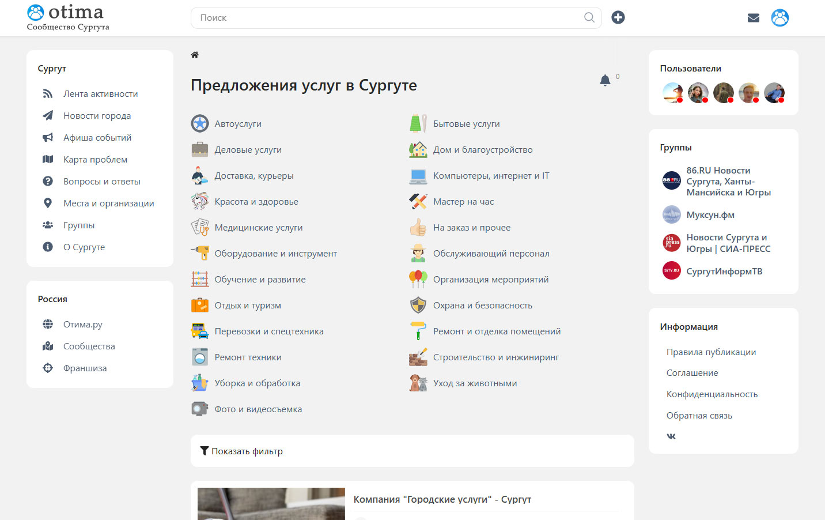Open Вопросы и ответы in sidebar
Screen dimensions: 825x520
pos(102,181)
